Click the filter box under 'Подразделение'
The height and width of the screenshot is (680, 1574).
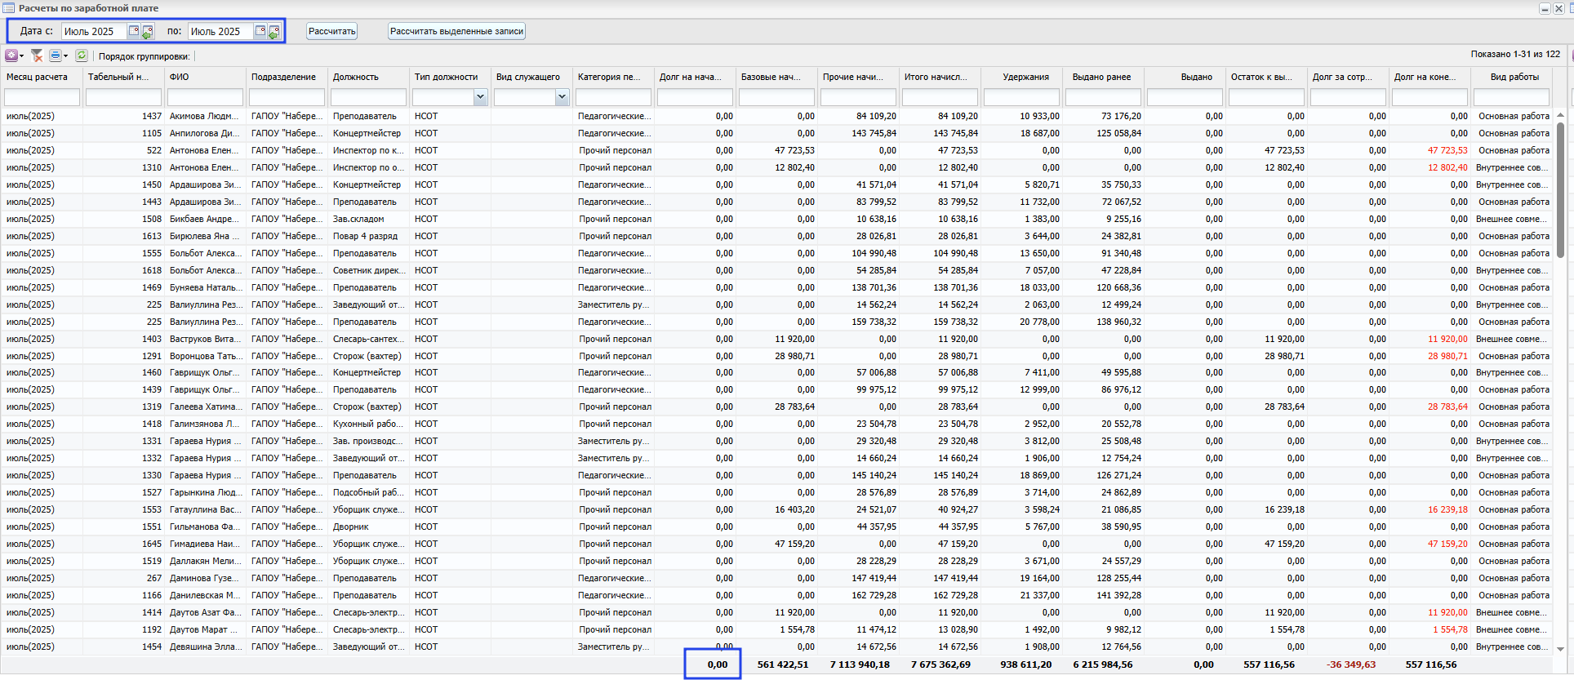click(287, 97)
